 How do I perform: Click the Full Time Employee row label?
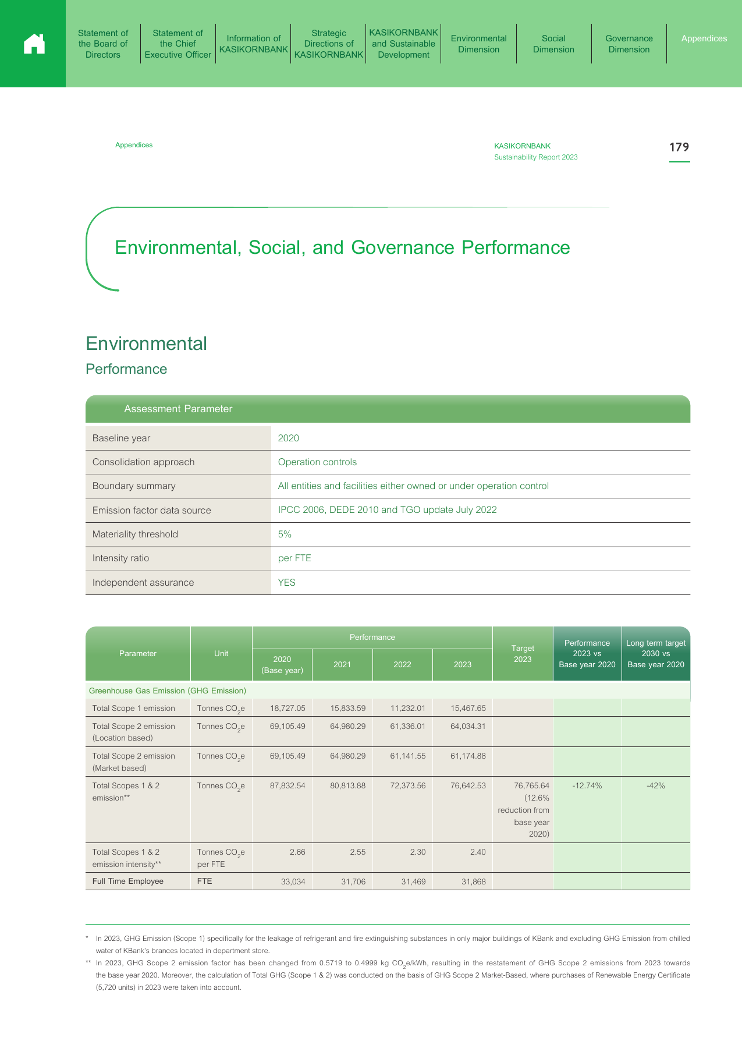(x=128, y=881)
